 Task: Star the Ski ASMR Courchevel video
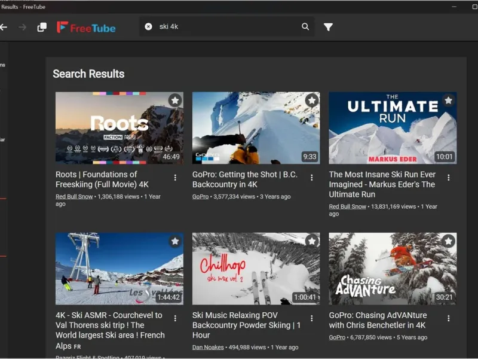pos(175,241)
